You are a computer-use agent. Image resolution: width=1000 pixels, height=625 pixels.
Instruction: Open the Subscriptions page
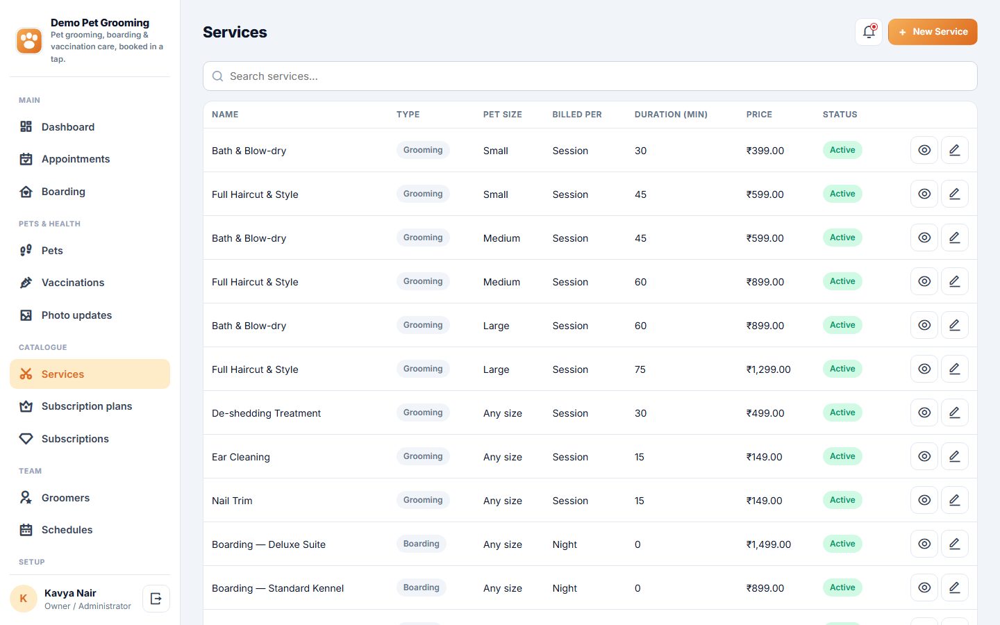[90, 439]
